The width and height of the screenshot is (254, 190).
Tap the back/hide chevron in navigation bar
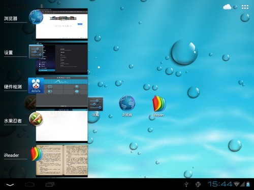[x=10, y=185]
